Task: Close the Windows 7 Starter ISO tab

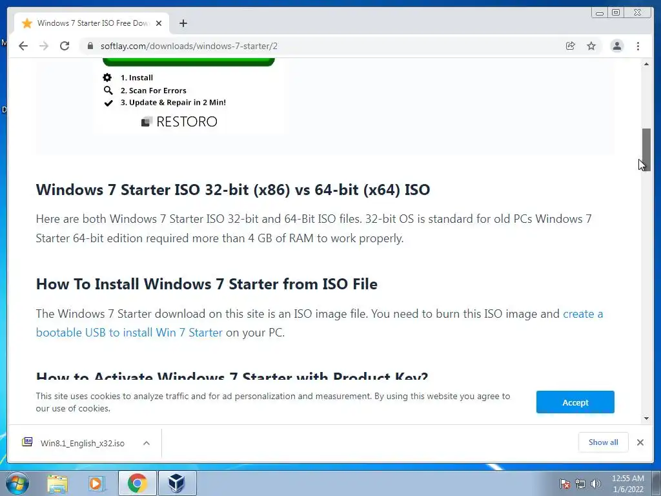Action: pos(159,23)
